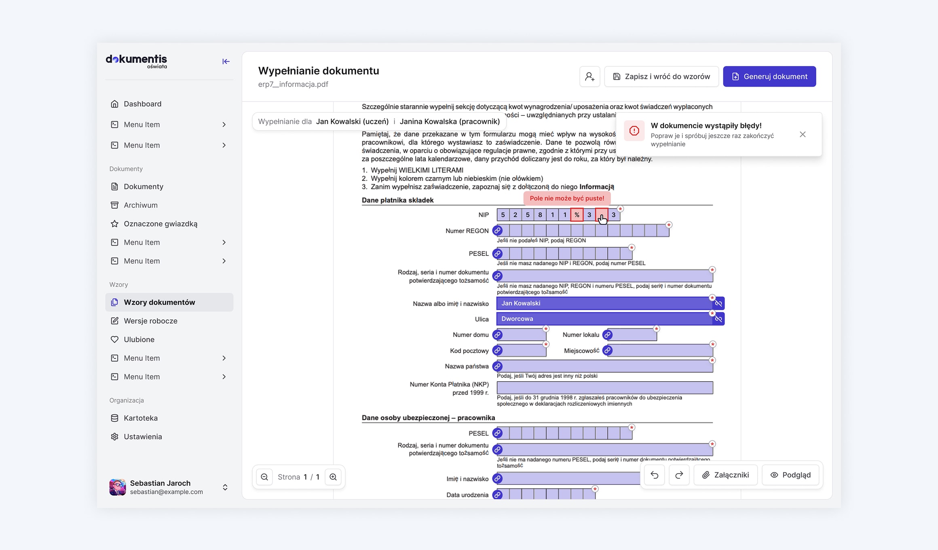Click the sebastian@example.com email text
This screenshot has height=550, width=938.
coord(167,492)
